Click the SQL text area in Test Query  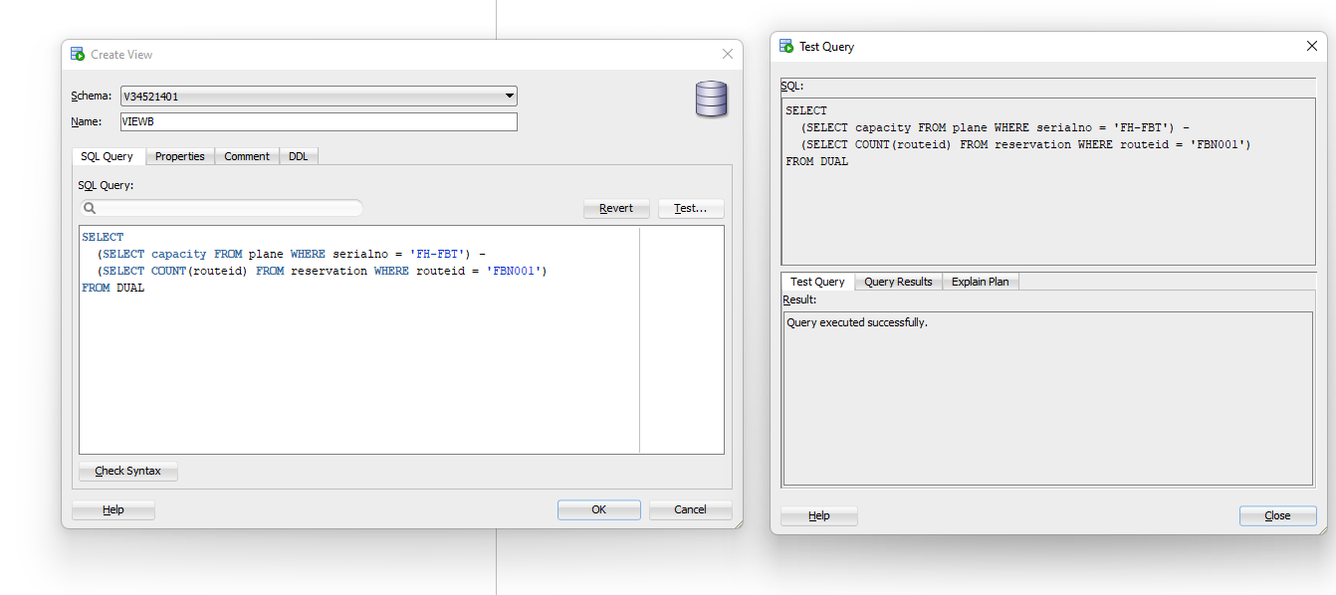point(1048,181)
